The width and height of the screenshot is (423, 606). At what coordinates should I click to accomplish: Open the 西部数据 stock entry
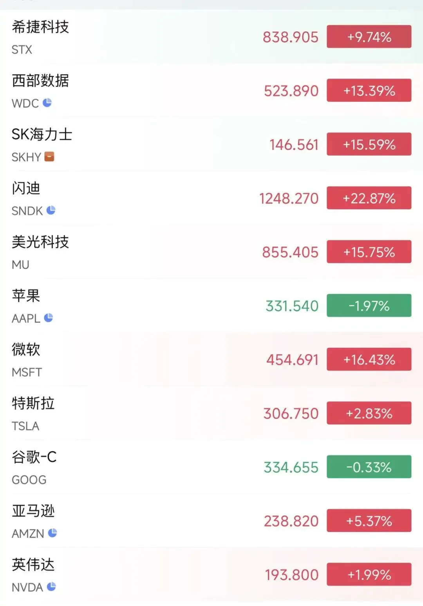211,91
